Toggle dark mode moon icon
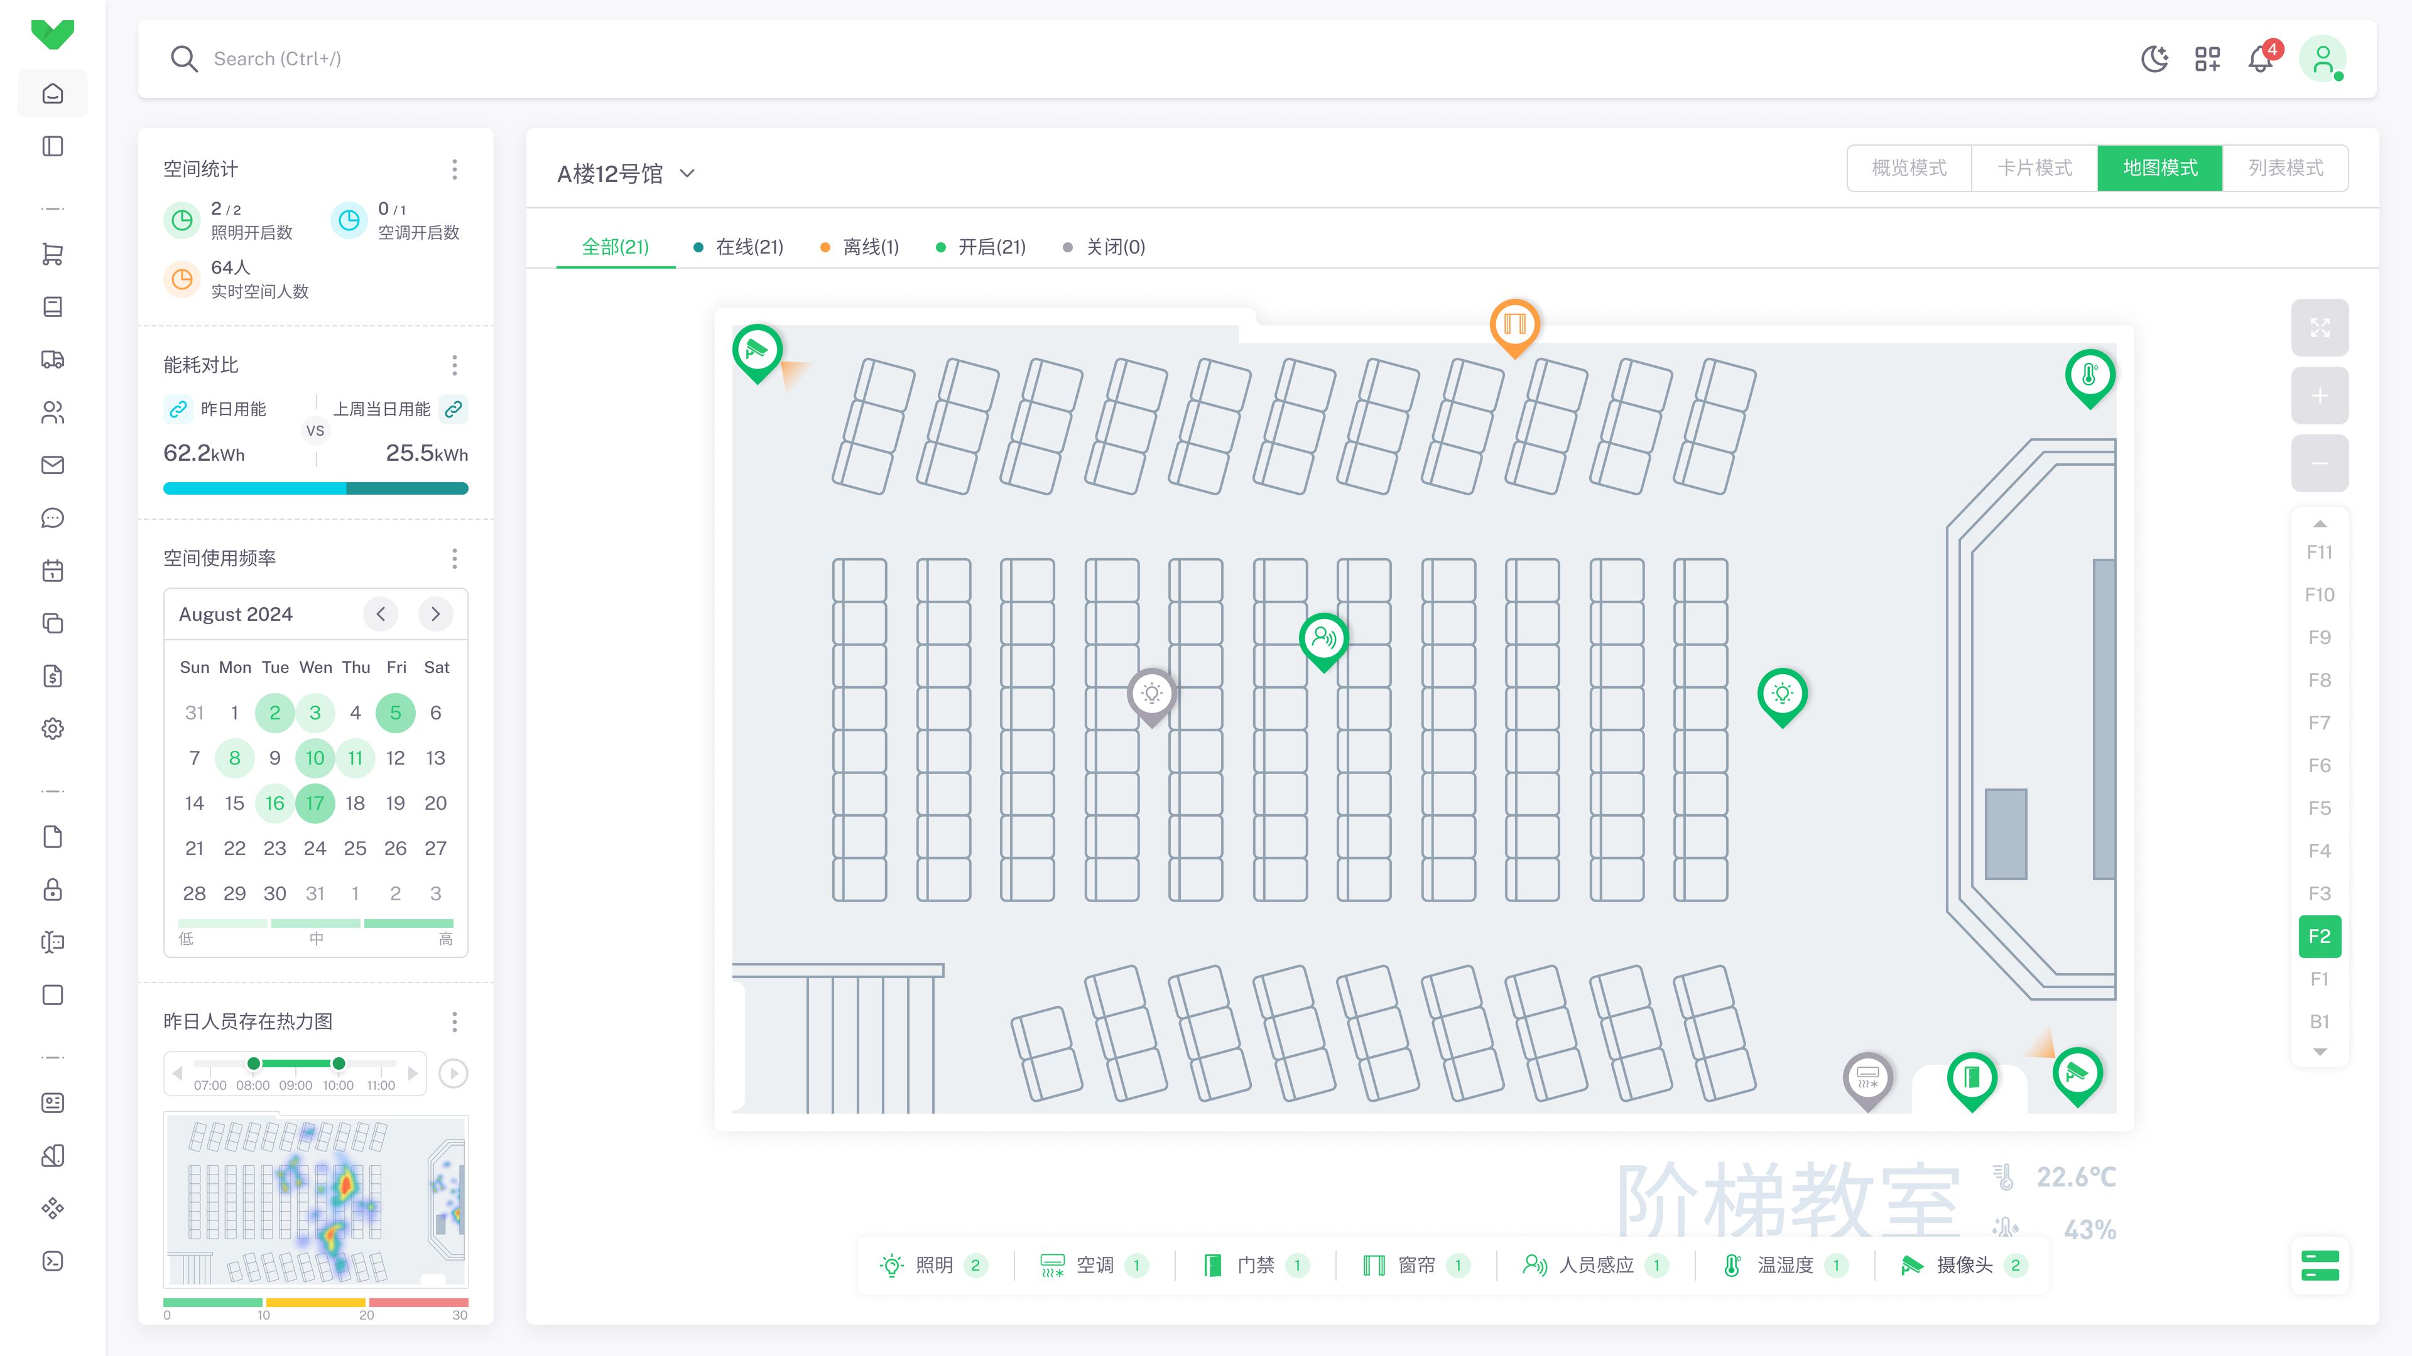This screenshot has height=1356, width=2412. click(2154, 59)
